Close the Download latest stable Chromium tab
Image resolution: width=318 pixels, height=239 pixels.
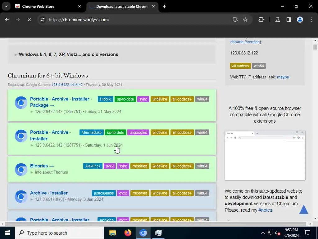[x=153, y=6]
